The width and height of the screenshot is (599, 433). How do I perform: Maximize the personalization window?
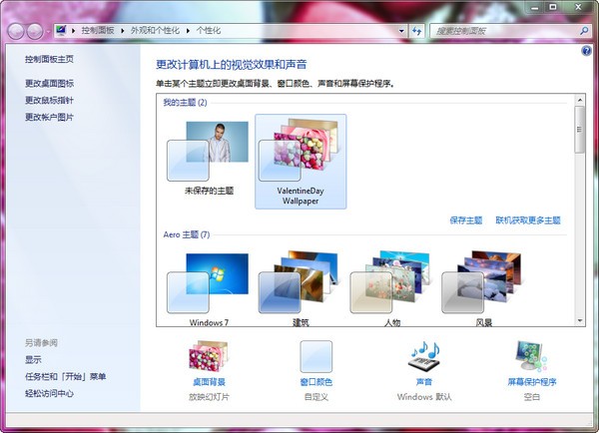553,8
